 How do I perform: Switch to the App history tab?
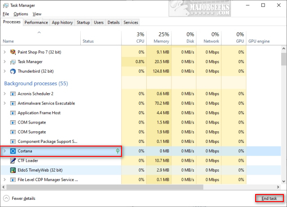click(x=62, y=22)
